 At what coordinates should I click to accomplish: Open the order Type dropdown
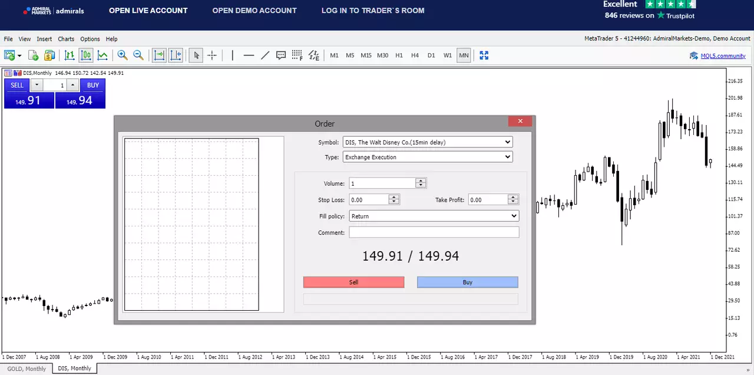tap(428, 157)
